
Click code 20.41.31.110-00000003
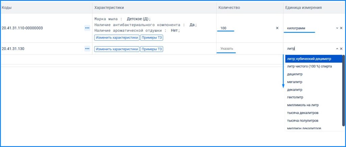[22, 28]
